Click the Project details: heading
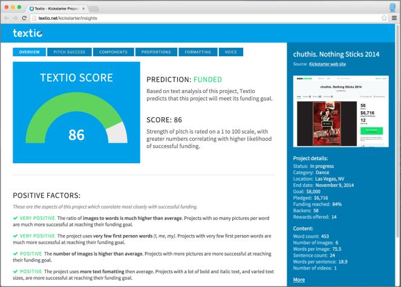This screenshot has height=287, width=401. pyautogui.click(x=310, y=158)
